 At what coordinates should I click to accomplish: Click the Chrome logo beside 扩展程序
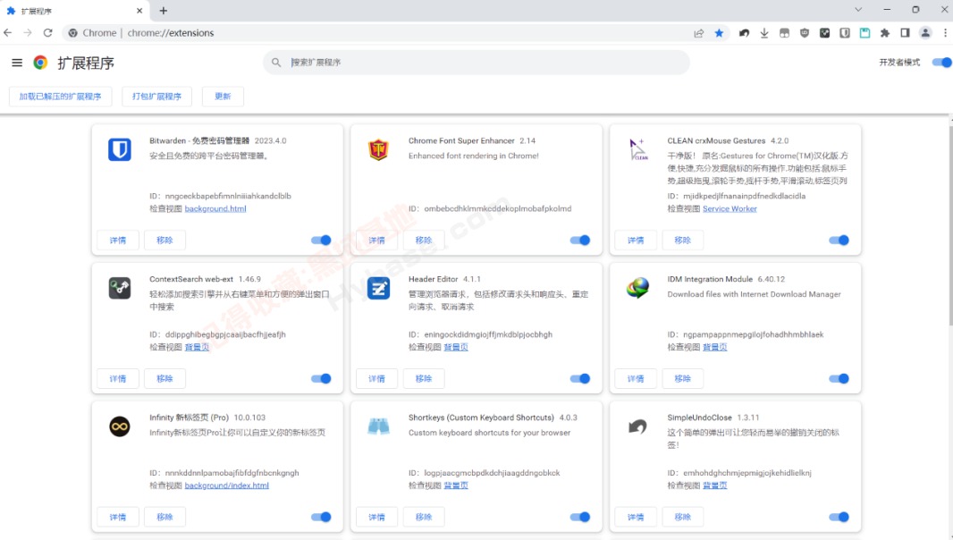(x=41, y=62)
